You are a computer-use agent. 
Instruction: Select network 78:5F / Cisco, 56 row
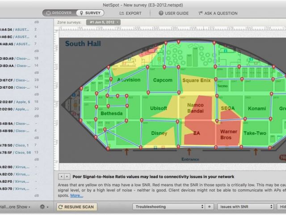pyautogui.click(x=27, y=152)
